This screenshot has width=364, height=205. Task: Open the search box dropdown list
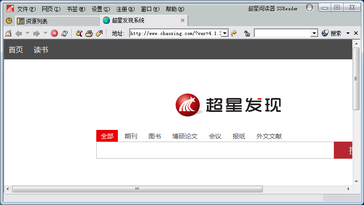[x=314, y=33]
